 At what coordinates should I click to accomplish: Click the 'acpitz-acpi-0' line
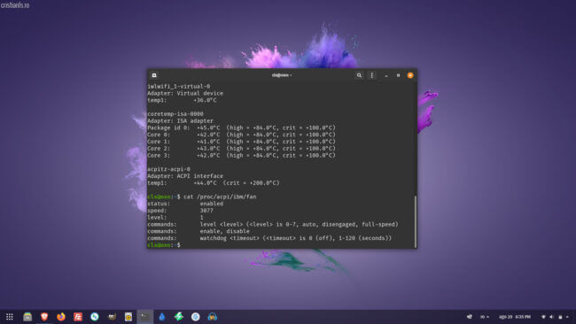click(168, 169)
